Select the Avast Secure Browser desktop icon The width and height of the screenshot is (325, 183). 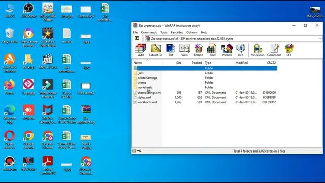click(28, 37)
